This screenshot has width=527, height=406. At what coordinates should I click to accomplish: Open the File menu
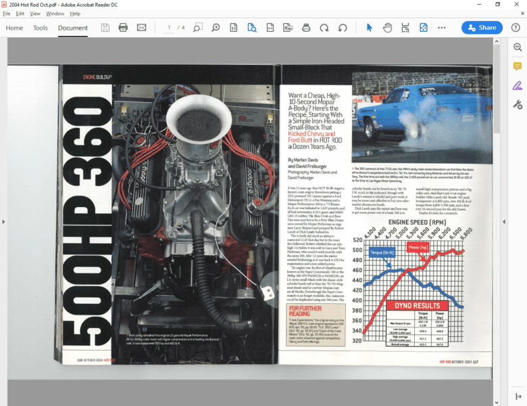pyautogui.click(x=6, y=14)
